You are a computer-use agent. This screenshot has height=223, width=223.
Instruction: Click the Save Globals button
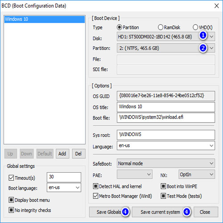(109, 212)
